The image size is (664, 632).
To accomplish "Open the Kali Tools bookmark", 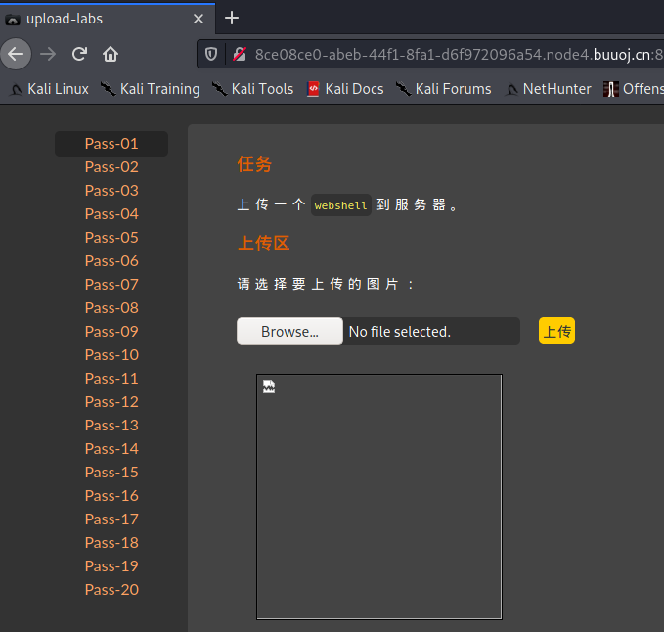I will coord(252,89).
